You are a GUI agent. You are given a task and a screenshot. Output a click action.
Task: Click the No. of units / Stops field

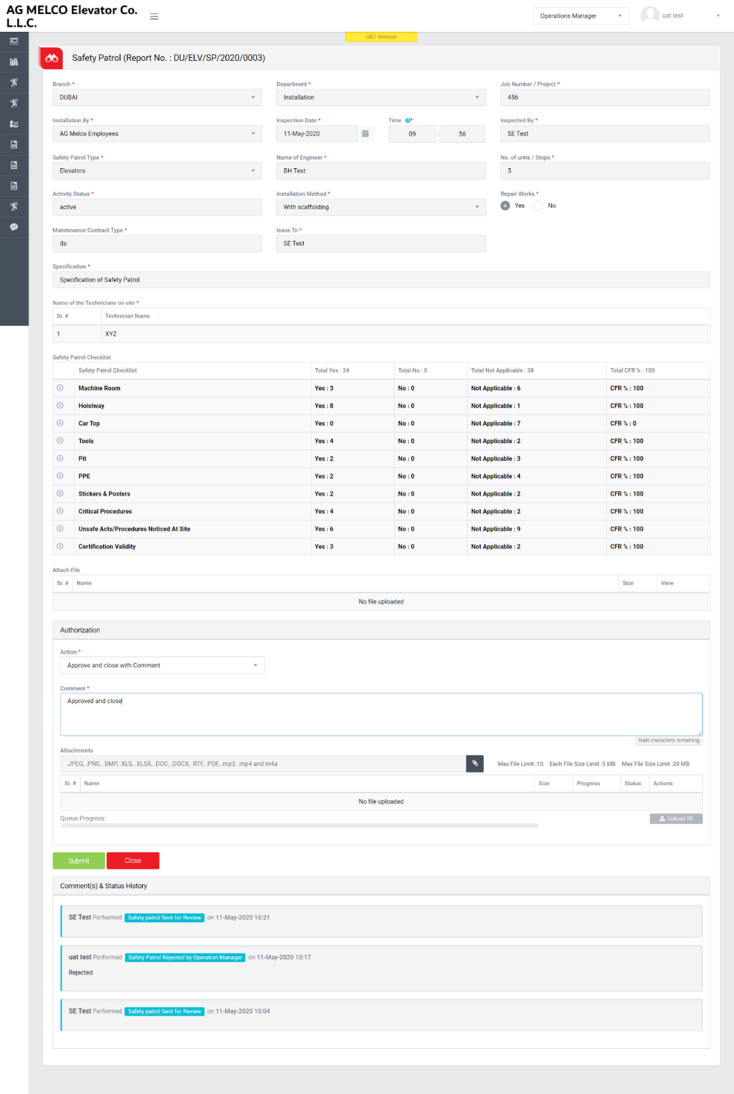605,170
